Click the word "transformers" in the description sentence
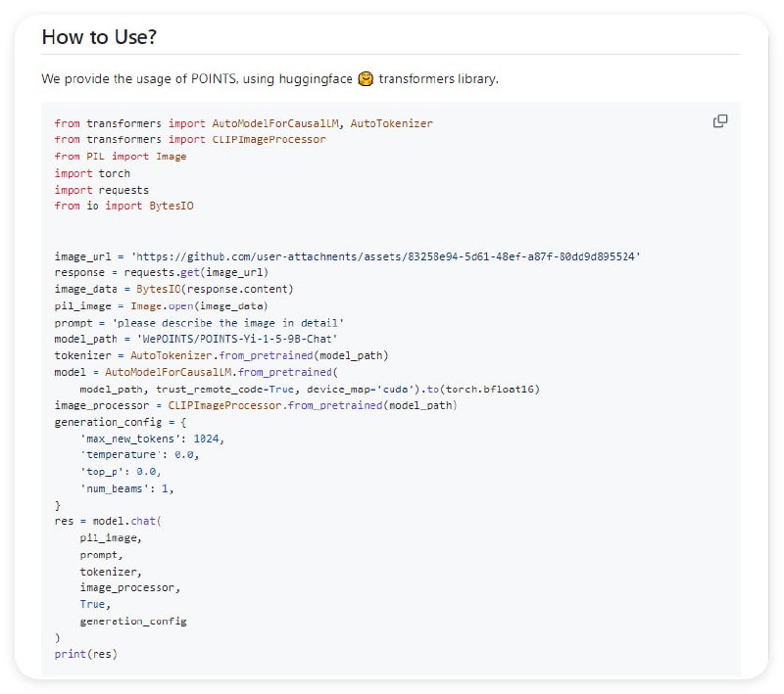This screenshot has width=784, height=694. click(413, 78)
